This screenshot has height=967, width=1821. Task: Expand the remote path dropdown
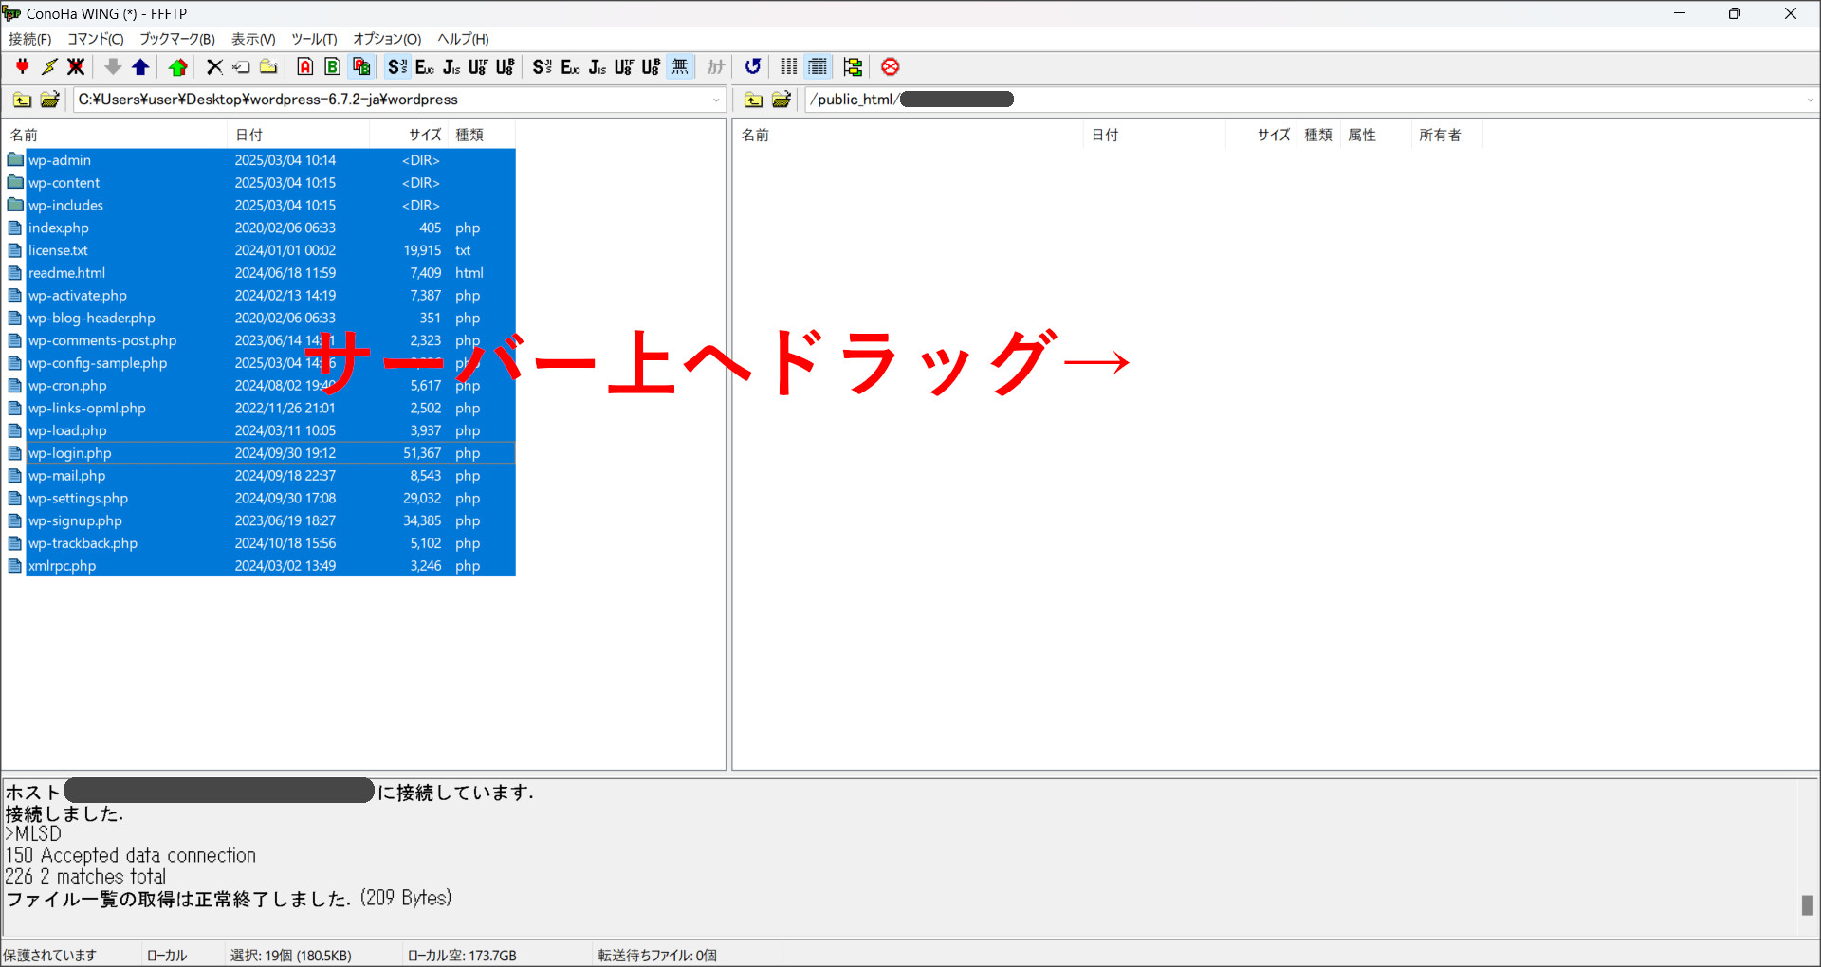(1810, 100)
